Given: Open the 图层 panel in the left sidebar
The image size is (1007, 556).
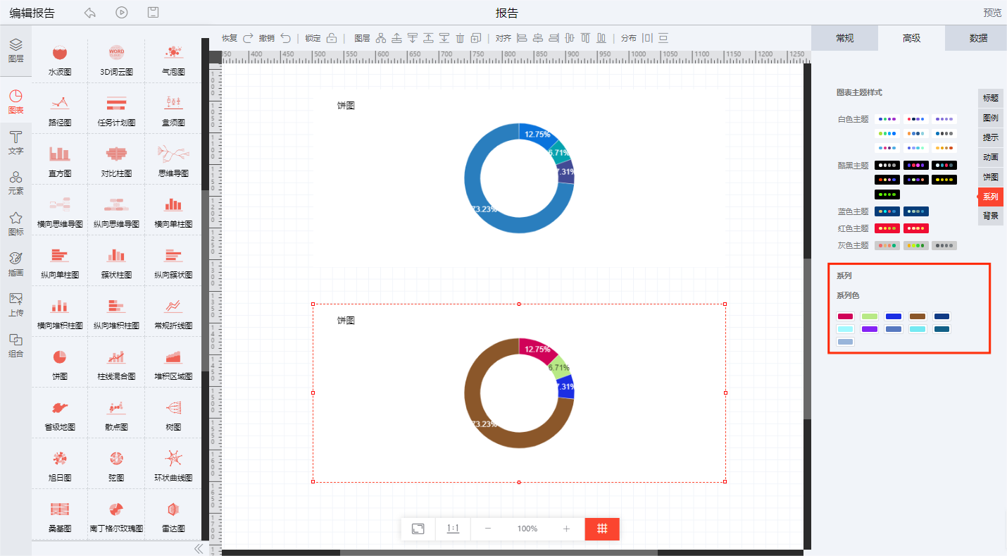Looking at the screenshot, I should tap(15, 51).
